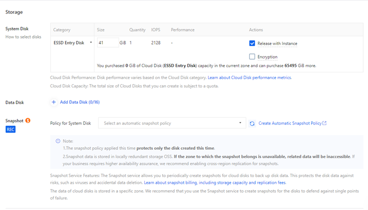Click the refresh snapshot policy icon
Viewport: 368px width, 210px height.
click(x=252, y=124)
